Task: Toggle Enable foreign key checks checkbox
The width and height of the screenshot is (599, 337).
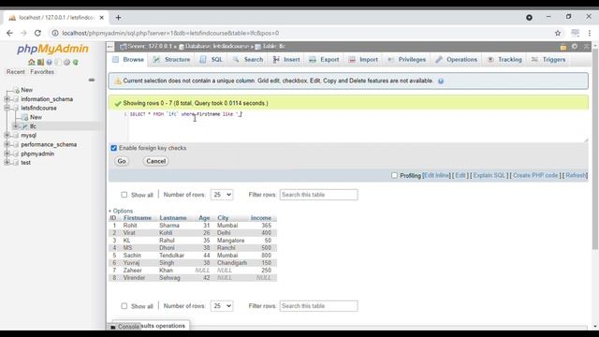Action: [x=114, y=148]
